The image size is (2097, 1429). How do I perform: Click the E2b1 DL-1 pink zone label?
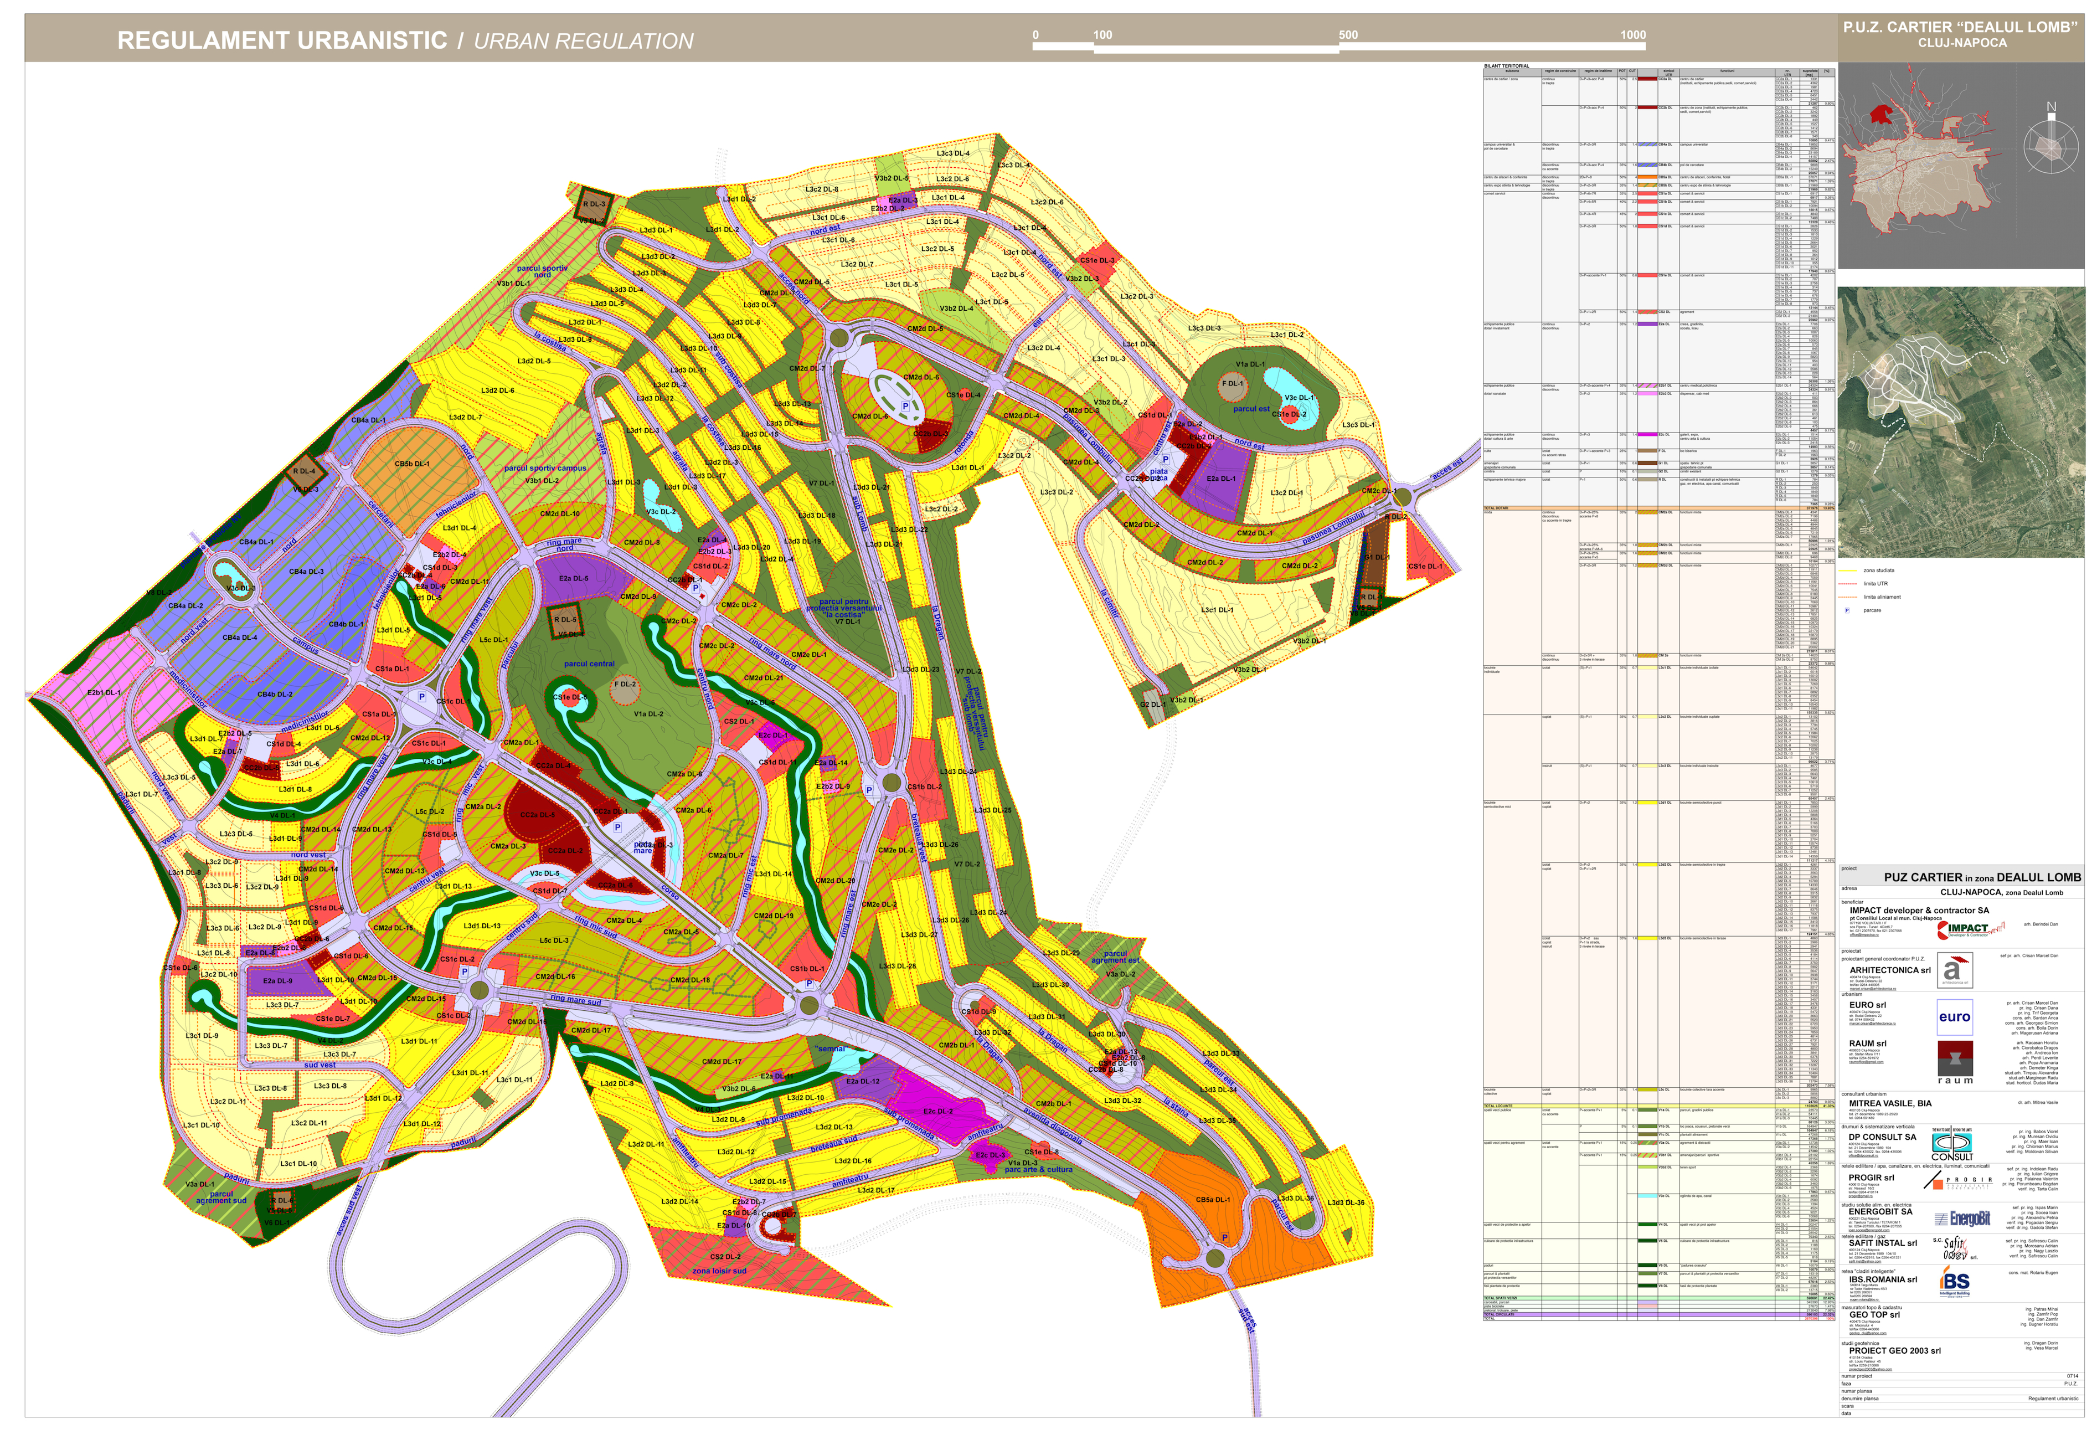[x=104, y=693]
